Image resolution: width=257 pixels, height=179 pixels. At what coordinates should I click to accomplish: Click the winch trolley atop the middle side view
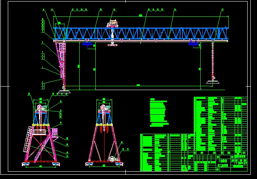click(104, 108)
